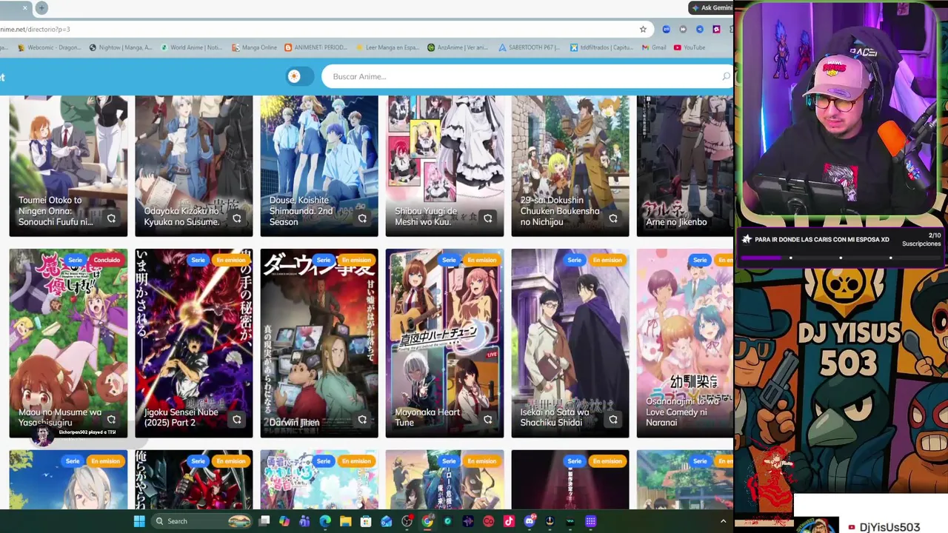Click the address bar URL
The image size is (948, 533).
pyautogui.click(x=35, y=30)
